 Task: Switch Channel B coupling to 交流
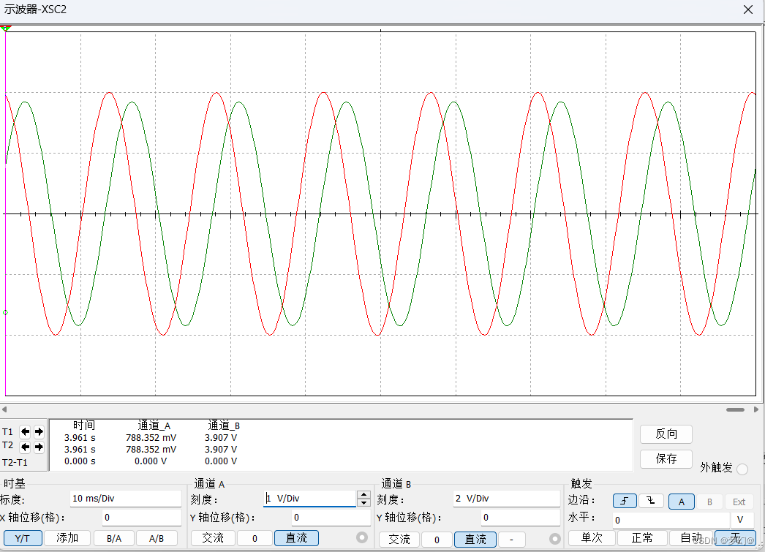click(399, 538)
